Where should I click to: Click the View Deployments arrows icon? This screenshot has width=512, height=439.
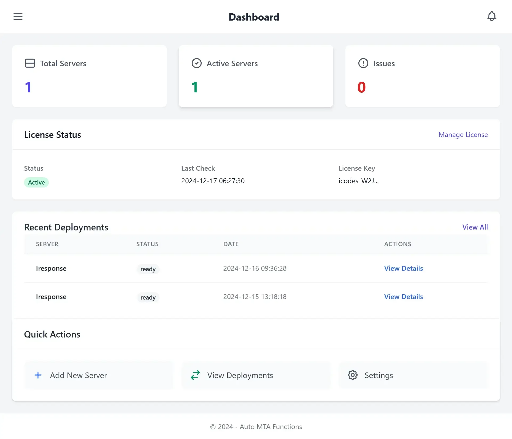click(195, 375)
